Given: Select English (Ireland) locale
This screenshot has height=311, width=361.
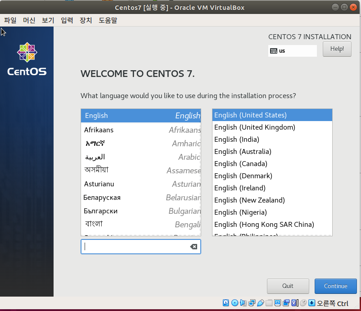Looking at the screenshot, I should coord(272,188).
